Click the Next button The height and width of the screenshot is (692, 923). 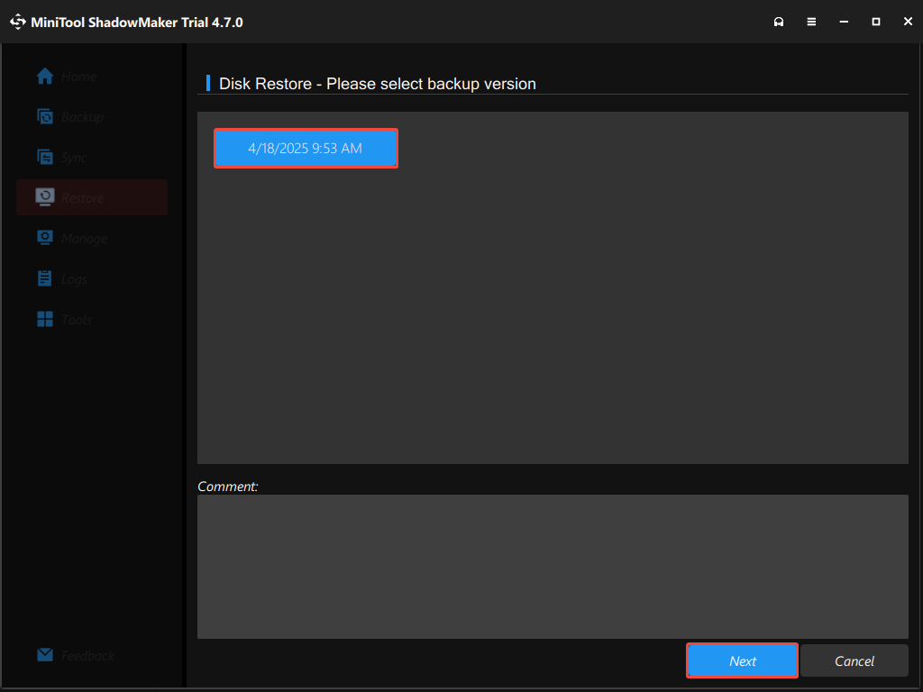[742, 660]
